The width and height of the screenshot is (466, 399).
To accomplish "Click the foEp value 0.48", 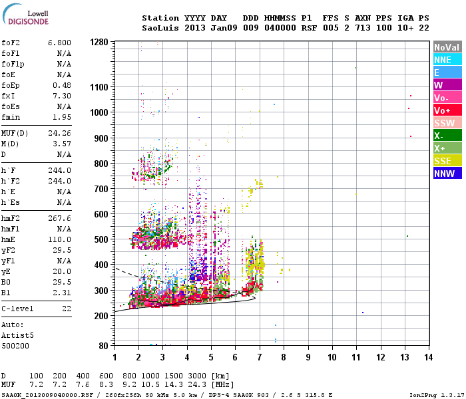I will (x=62, y=85).
